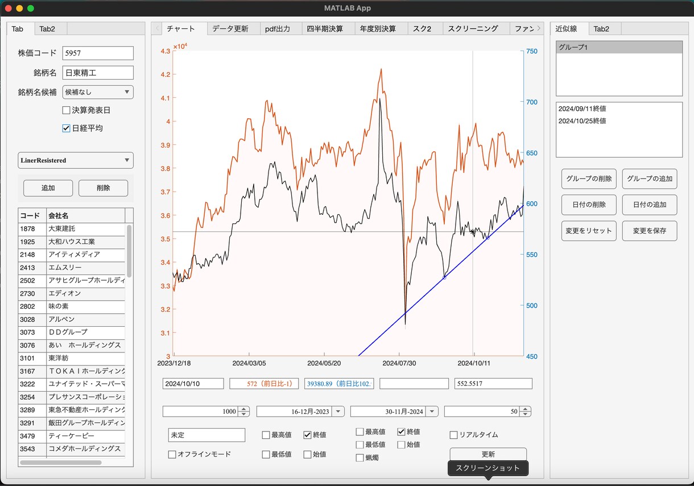
Task: Open the 銘柄名候補 dropdown
Action: (x=98, y=92)
